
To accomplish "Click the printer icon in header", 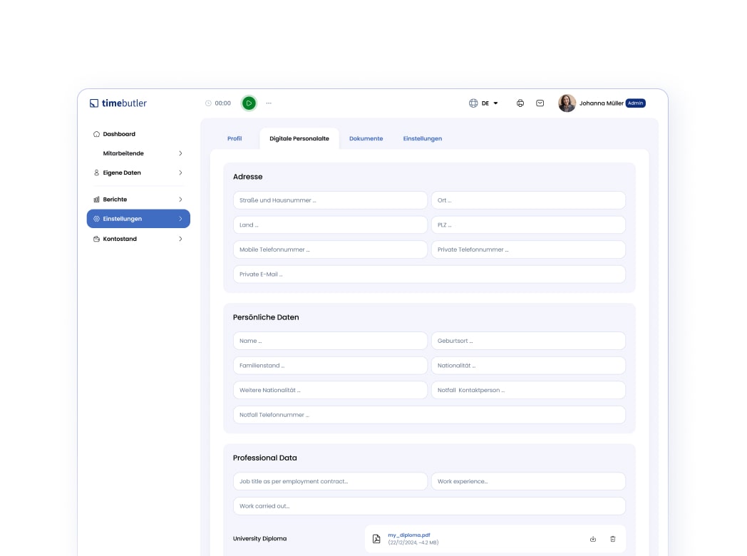I will coord(520,103).
